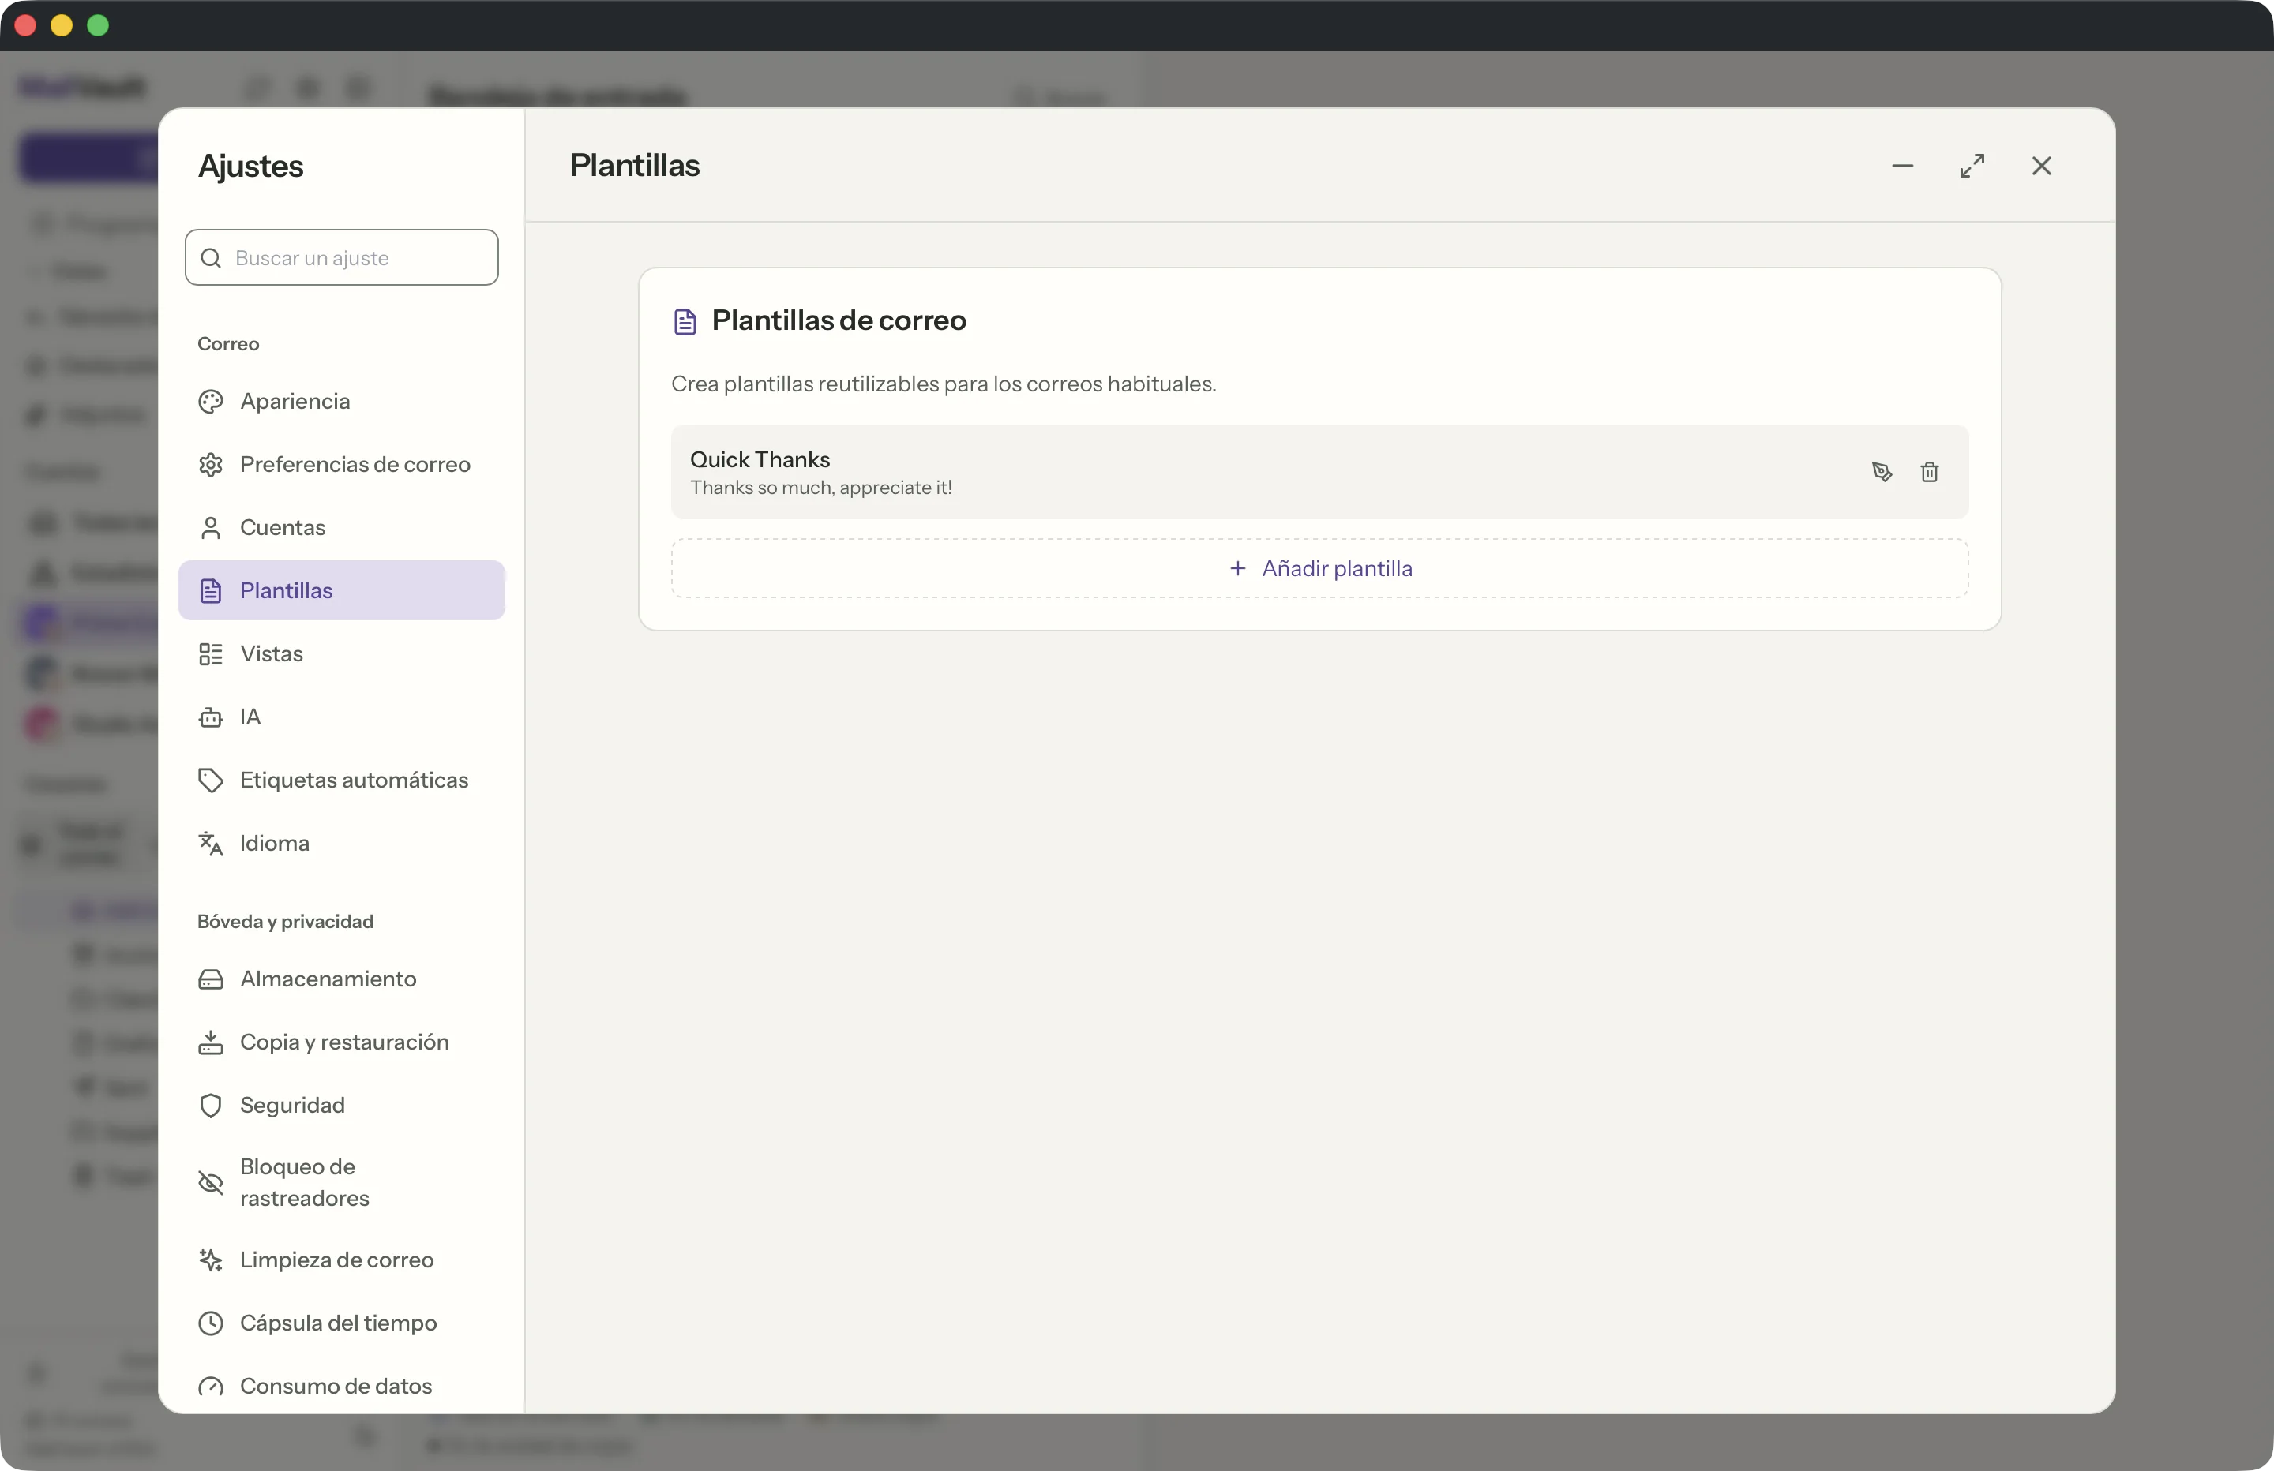The width and height of the screenshot is (2274, 1471).
Task: Click the document icon beside Plantillas de correo
Action: [685, 321]
